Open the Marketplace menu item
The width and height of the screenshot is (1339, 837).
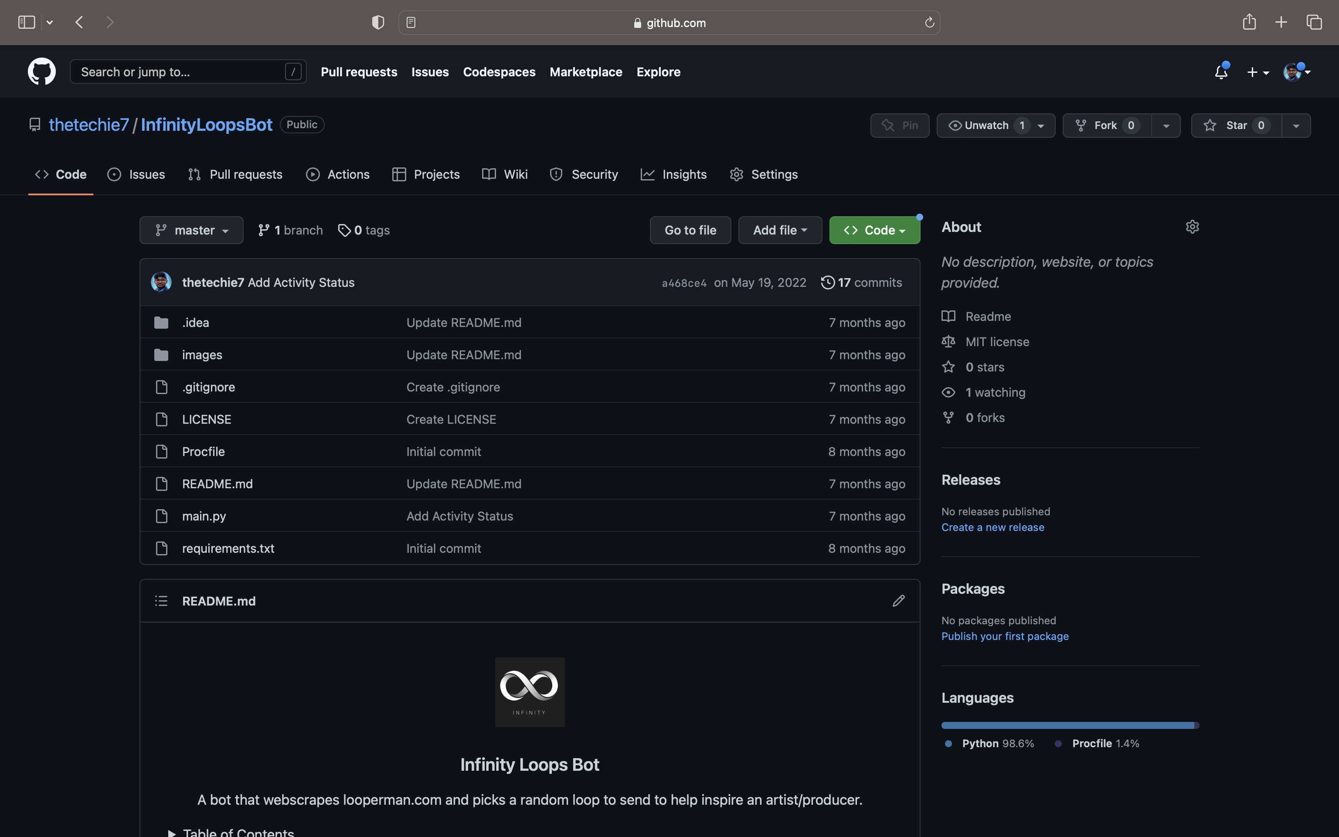click(x=585, y=71)
